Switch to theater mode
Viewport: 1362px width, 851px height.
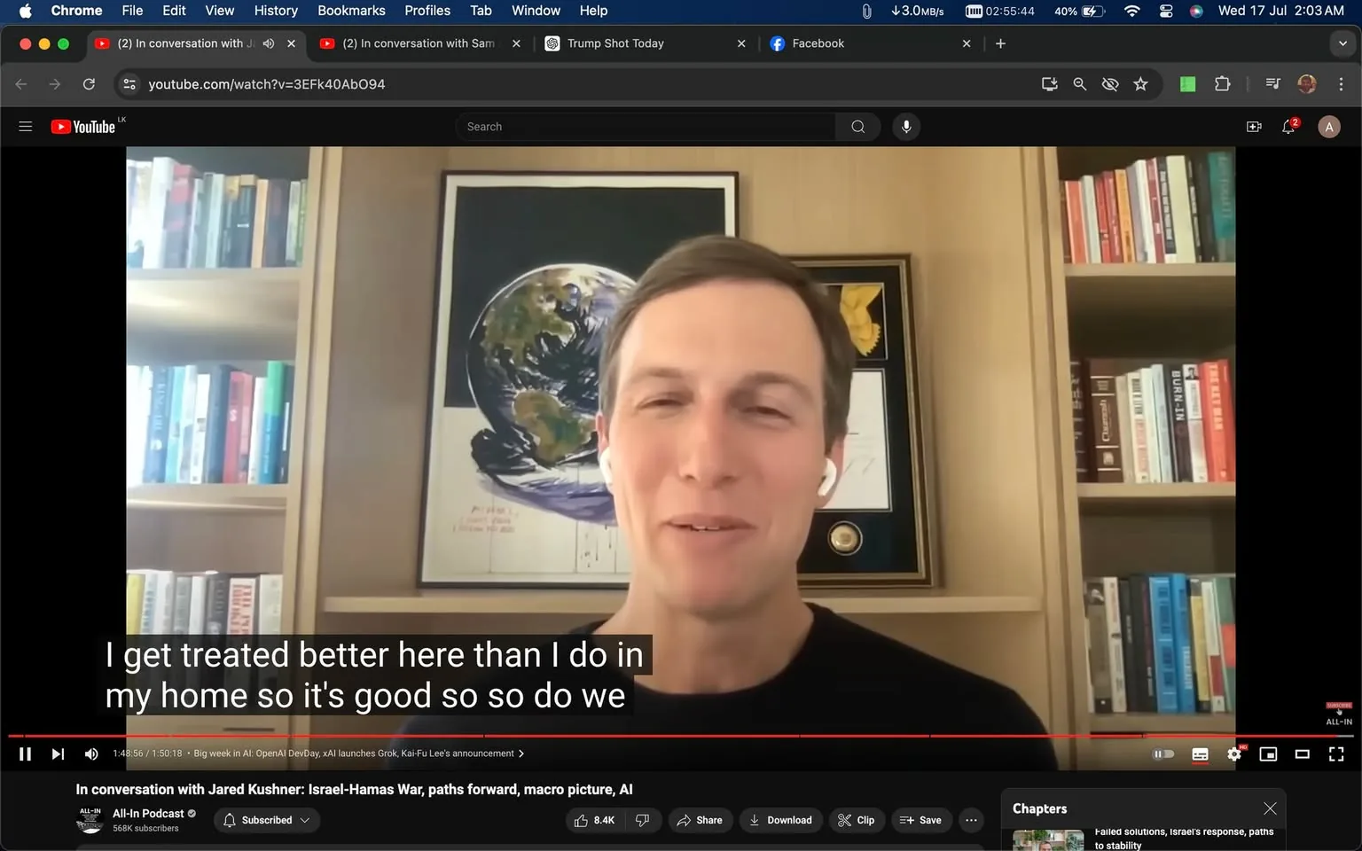tap(1302, 753)
